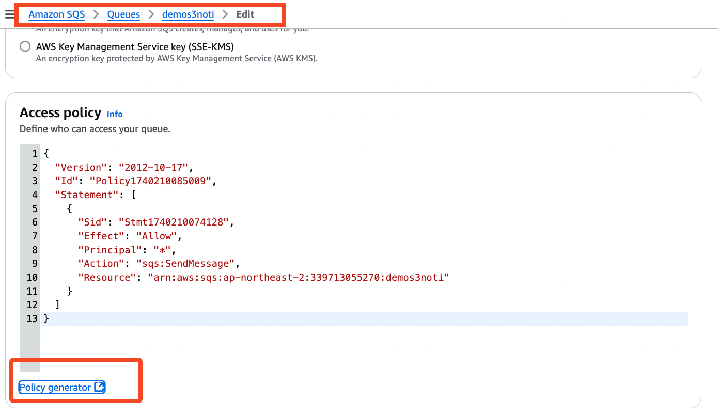Open the hamburger navigation menu
This screenshot has width=718, height=418.
pyautogui.click(x=9, y=14)
